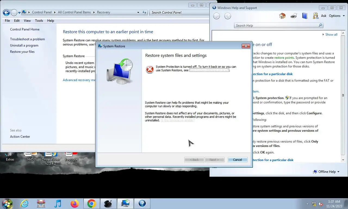This screenshot has height=209, width=348.
Task: Click the Ask people icon in Help toolbar
Action: tap(315, 16)
